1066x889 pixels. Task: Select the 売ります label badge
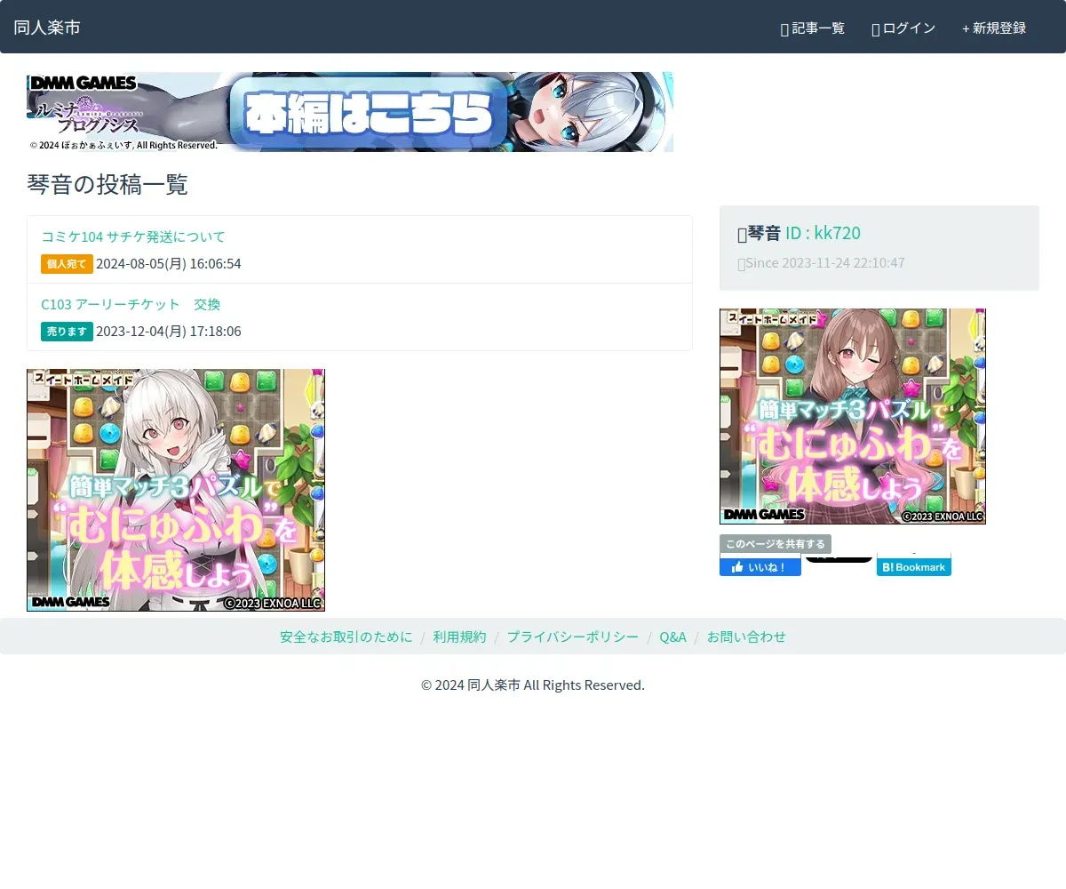click(x=67, y=332)
